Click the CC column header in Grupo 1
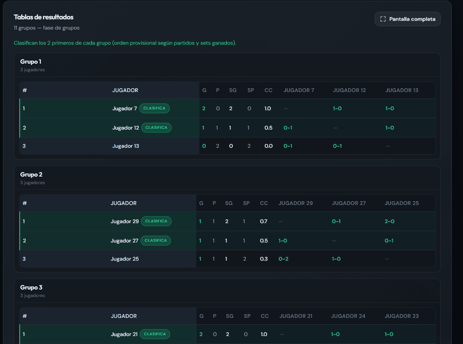 (269, 90)
